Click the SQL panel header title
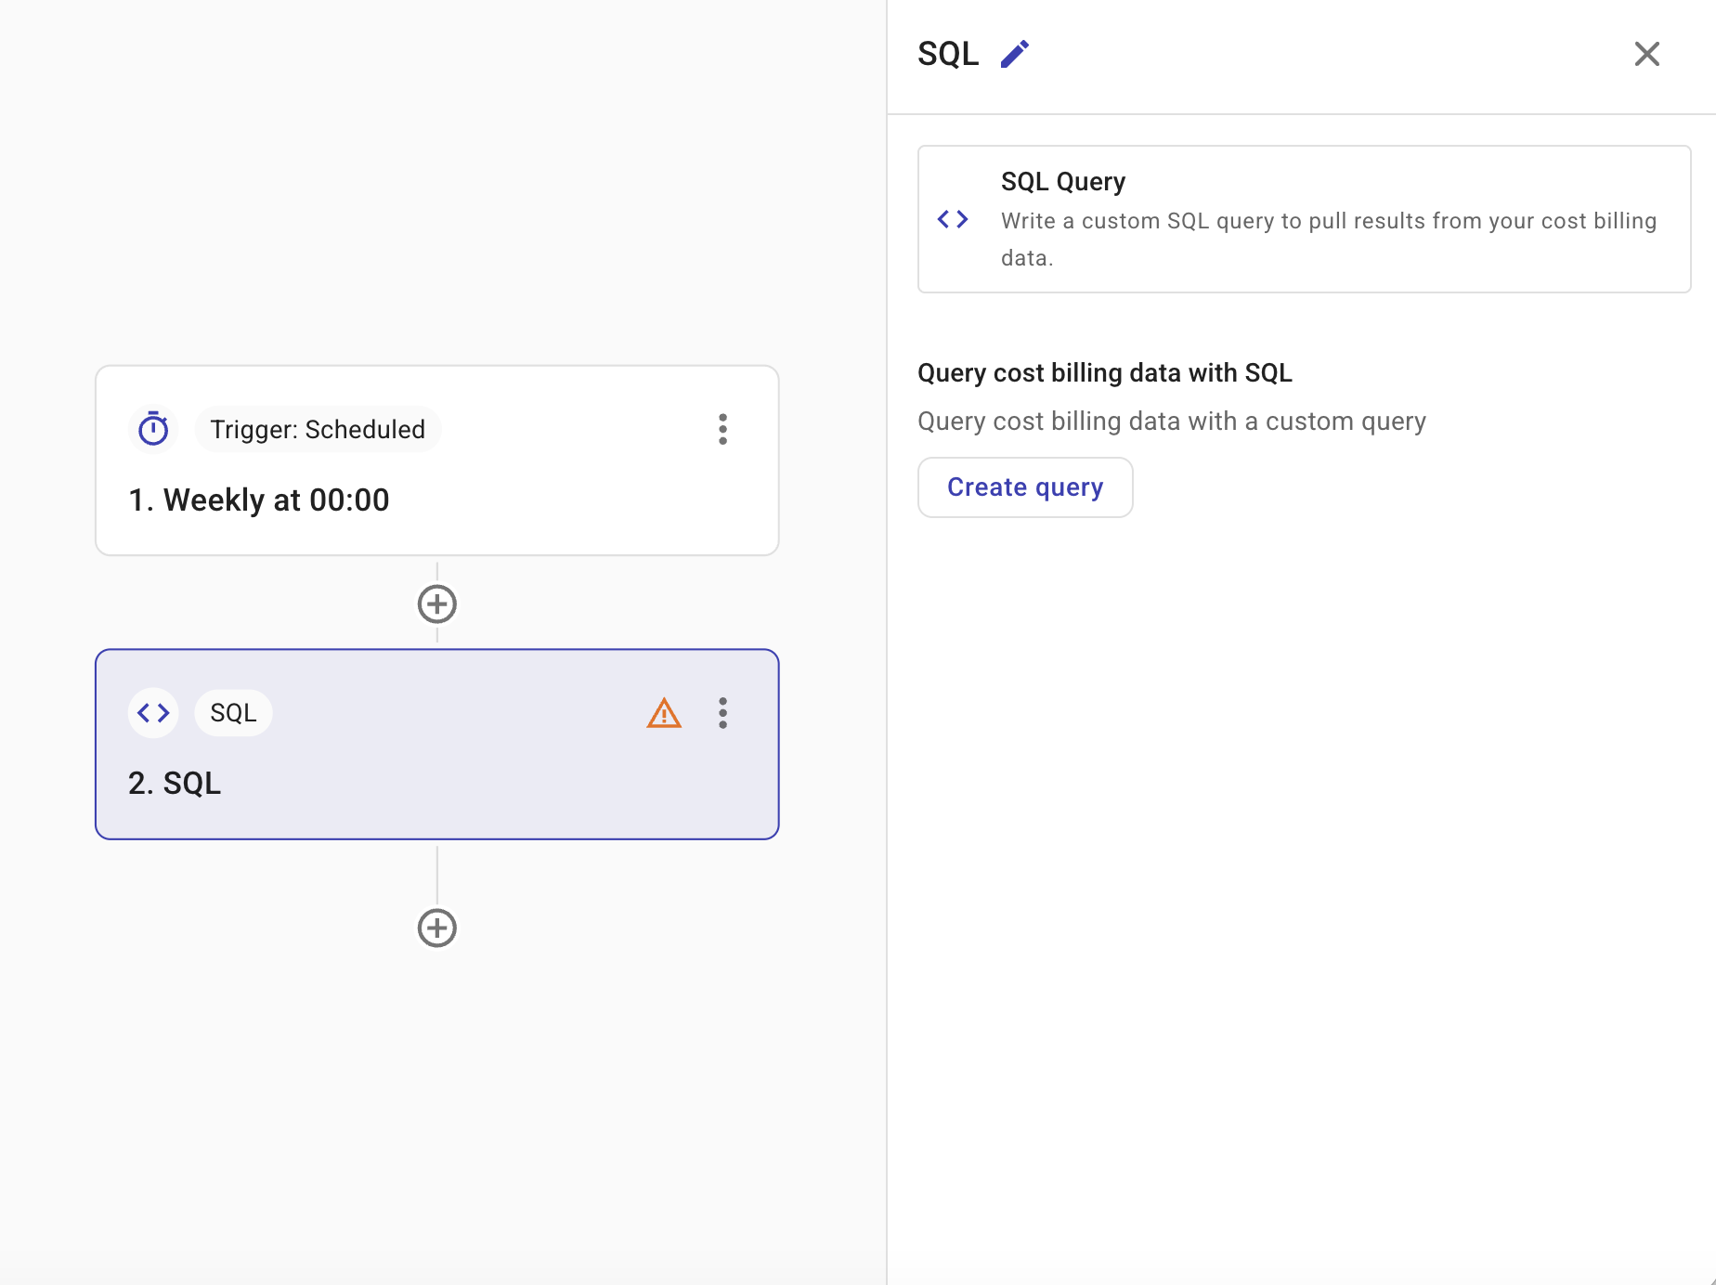Screen dimensions: 1716x1285 coord(948,54)
